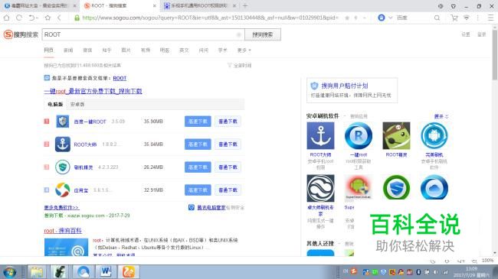The image size is (498, 279).
Task: Switch to the 安卓版 tab
Action: 77,104
